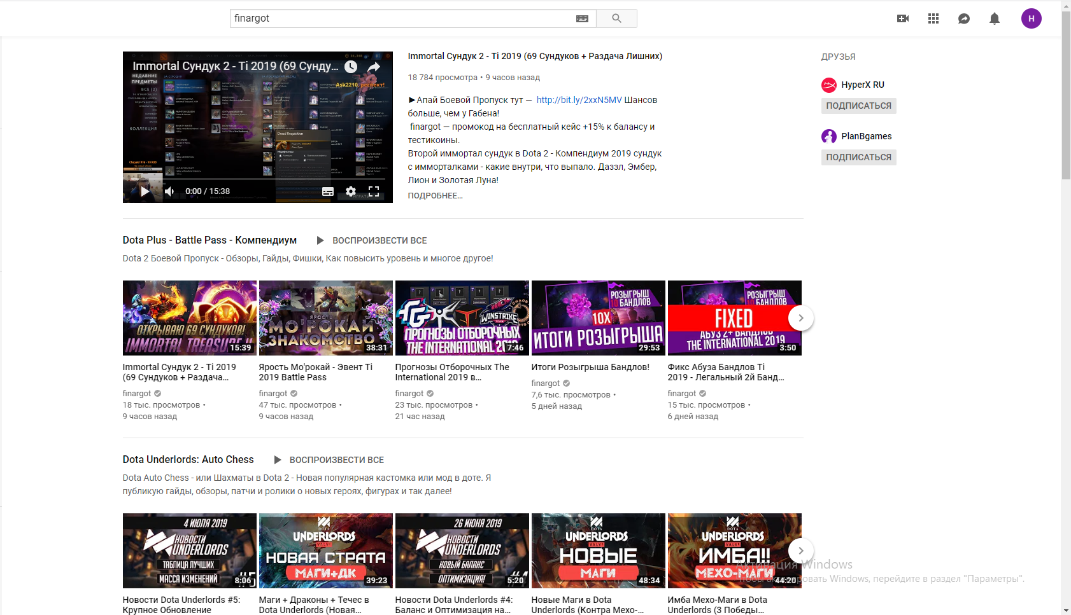Open the PlanBgames channel name
The width and height of the screenshot is (1071, 615).
[867, 136]
